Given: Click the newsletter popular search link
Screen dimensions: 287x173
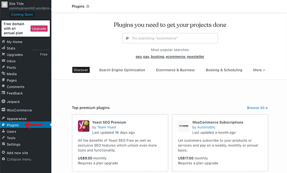Looking at the screenshot, I should coord(196,57).
